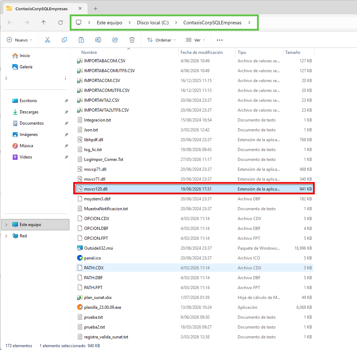
Task: Go up one folder level arrow
Action: pyautogui.click(x=44, y=22)
